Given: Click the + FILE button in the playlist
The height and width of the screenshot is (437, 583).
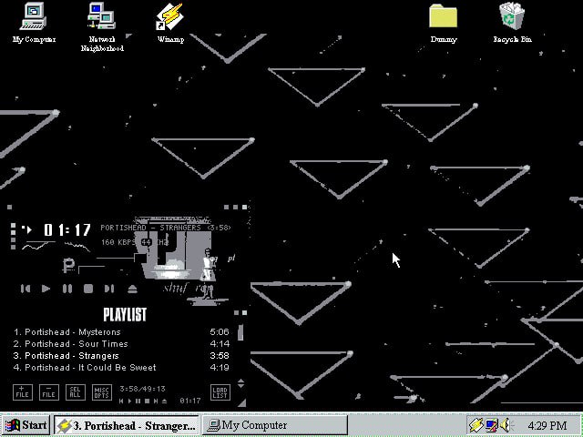Looking at the screenshot, I should click(x=23, y=392).
